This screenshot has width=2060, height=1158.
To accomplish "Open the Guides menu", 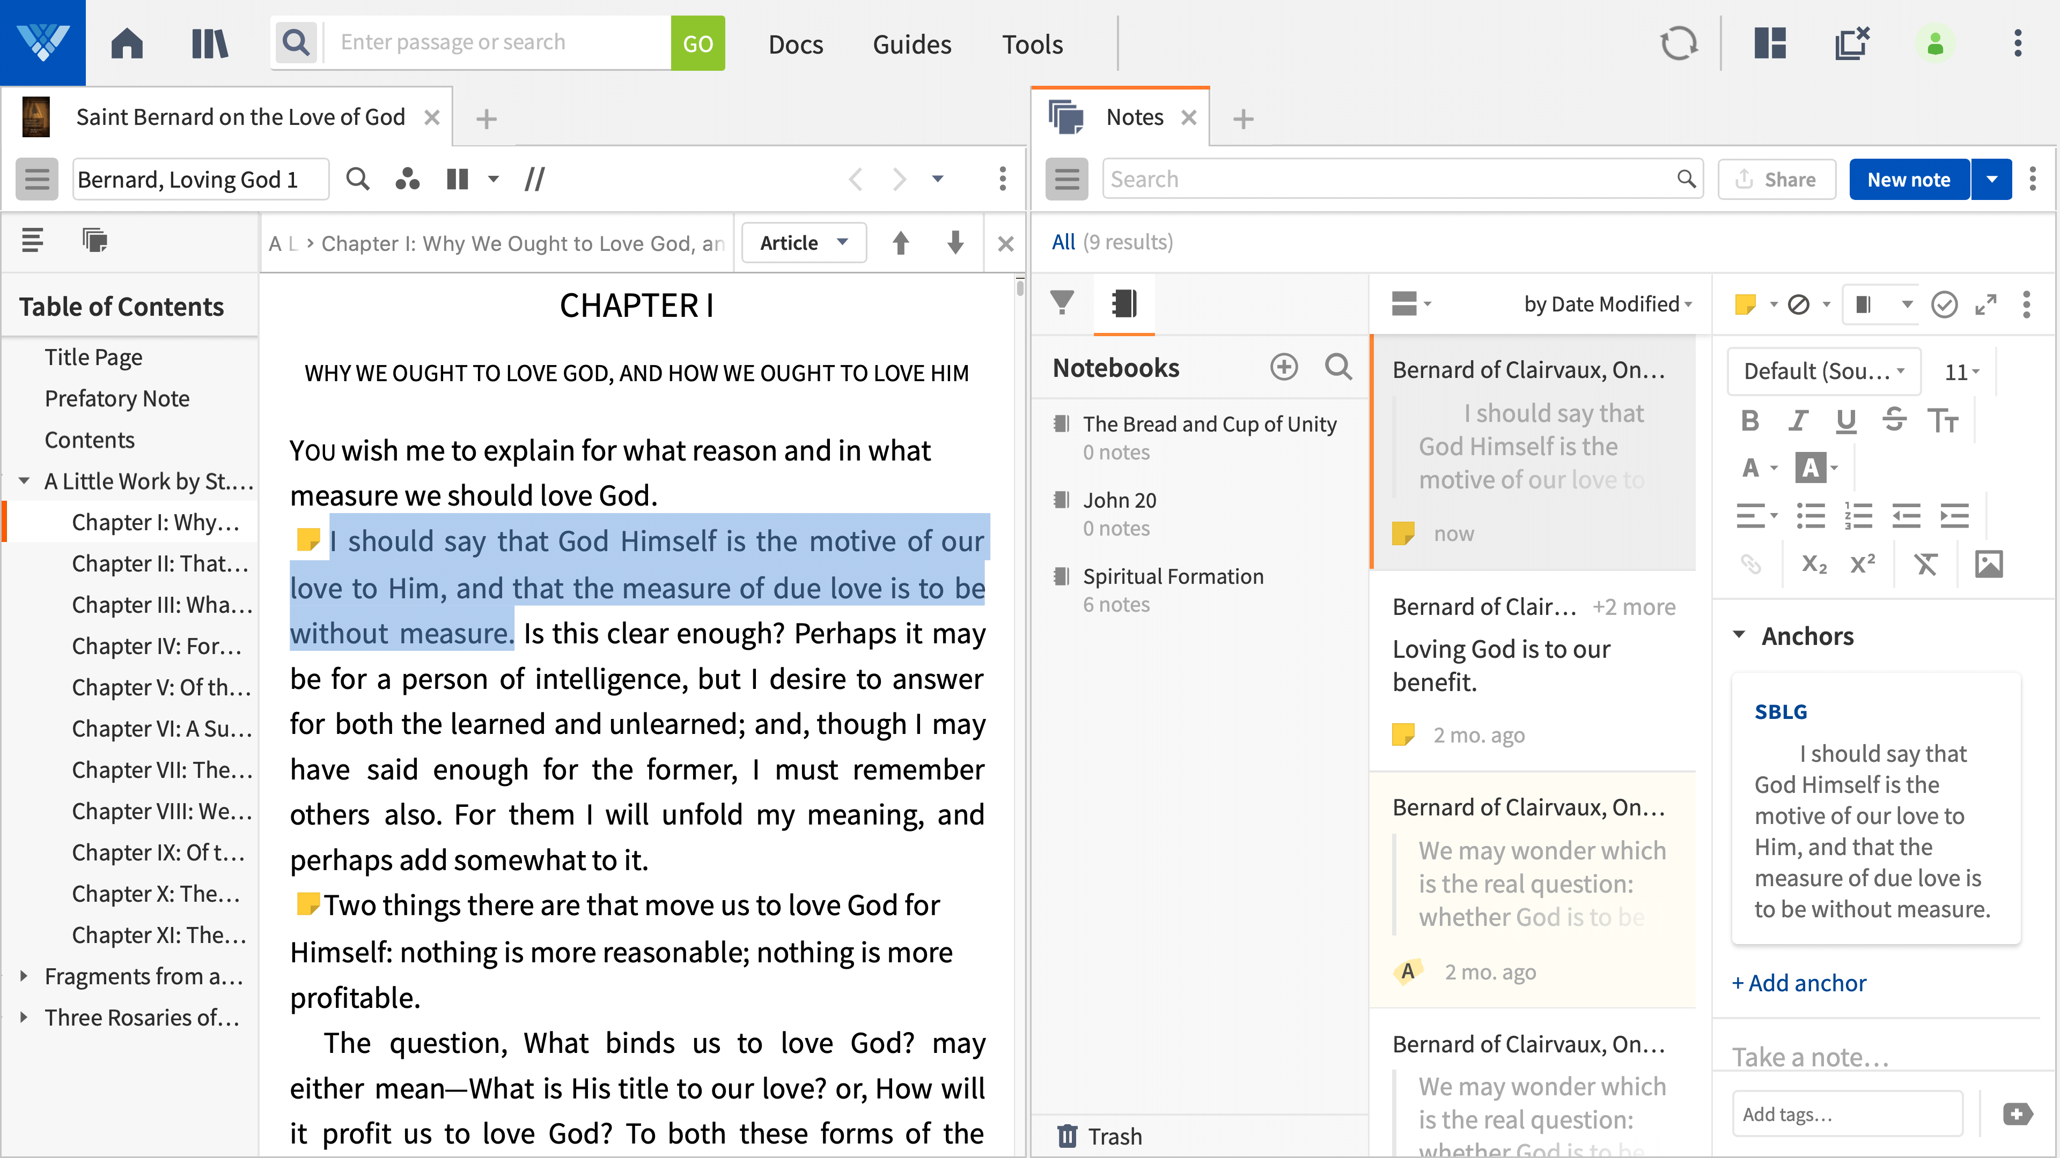I will (911, 44).
